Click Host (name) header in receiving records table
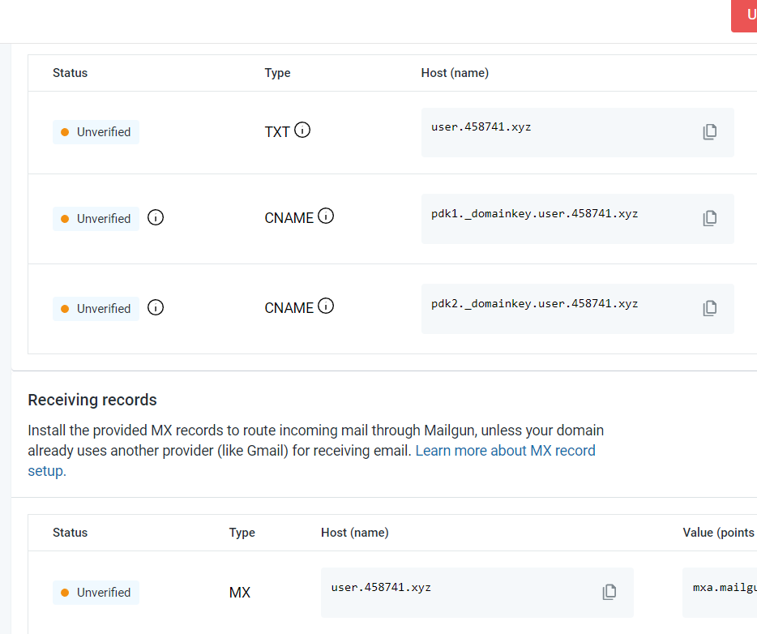The width and height of the screenshot is (757, 634). click(x=354, y=533)
